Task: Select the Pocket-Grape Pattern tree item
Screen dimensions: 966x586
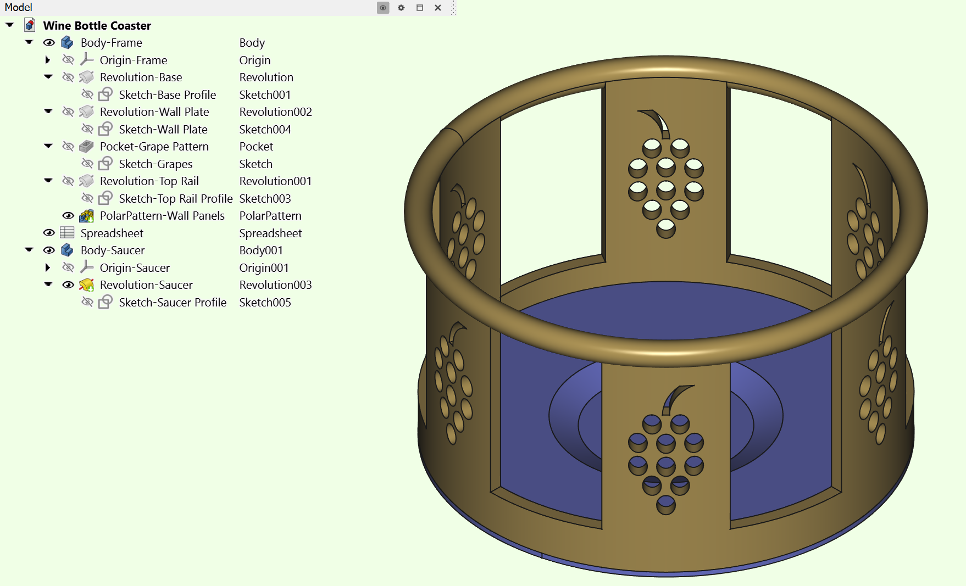Action: 154,146
